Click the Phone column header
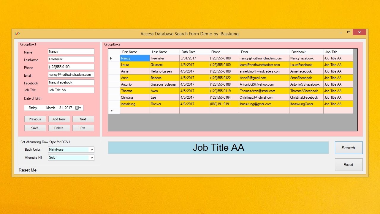Viewport: 380px width, 214px height. click(x=224, y=52)
